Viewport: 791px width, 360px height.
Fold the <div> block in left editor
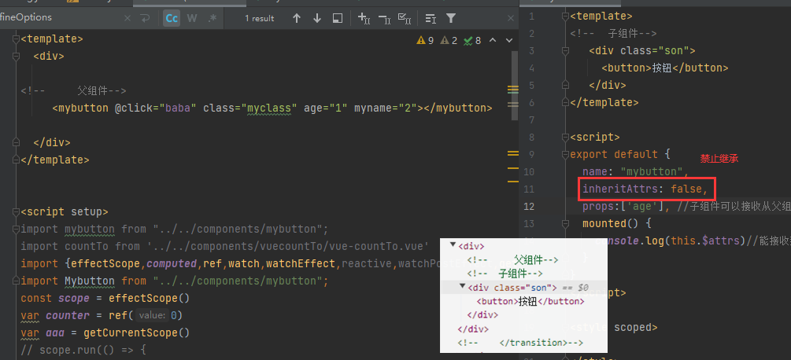pyautogui.click(x=16, y=56)
